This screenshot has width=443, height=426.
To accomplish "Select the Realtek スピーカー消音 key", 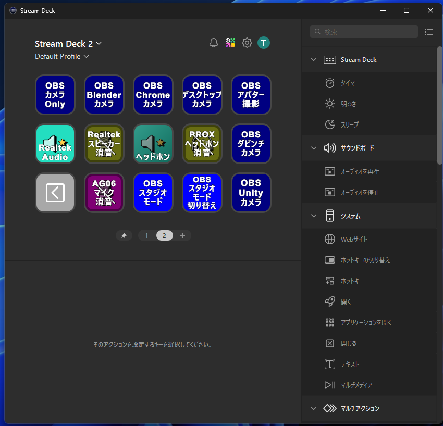I will tap(104, 144).
